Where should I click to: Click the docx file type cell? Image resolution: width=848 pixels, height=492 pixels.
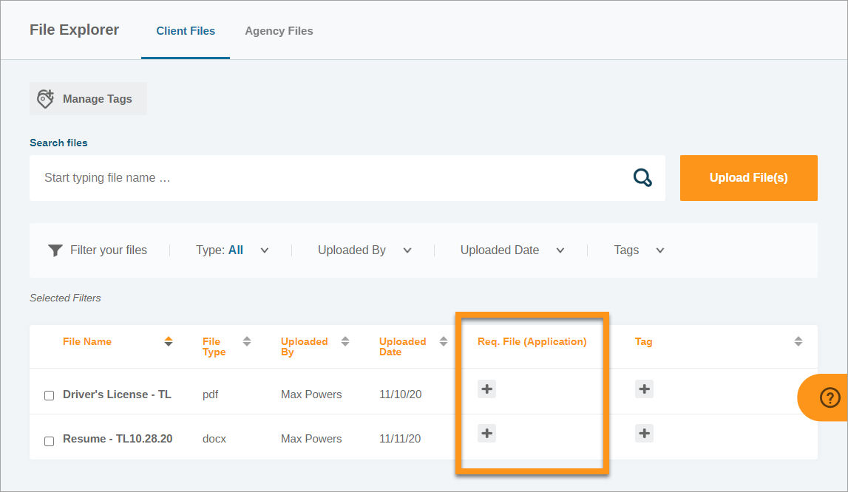[214, 439]
